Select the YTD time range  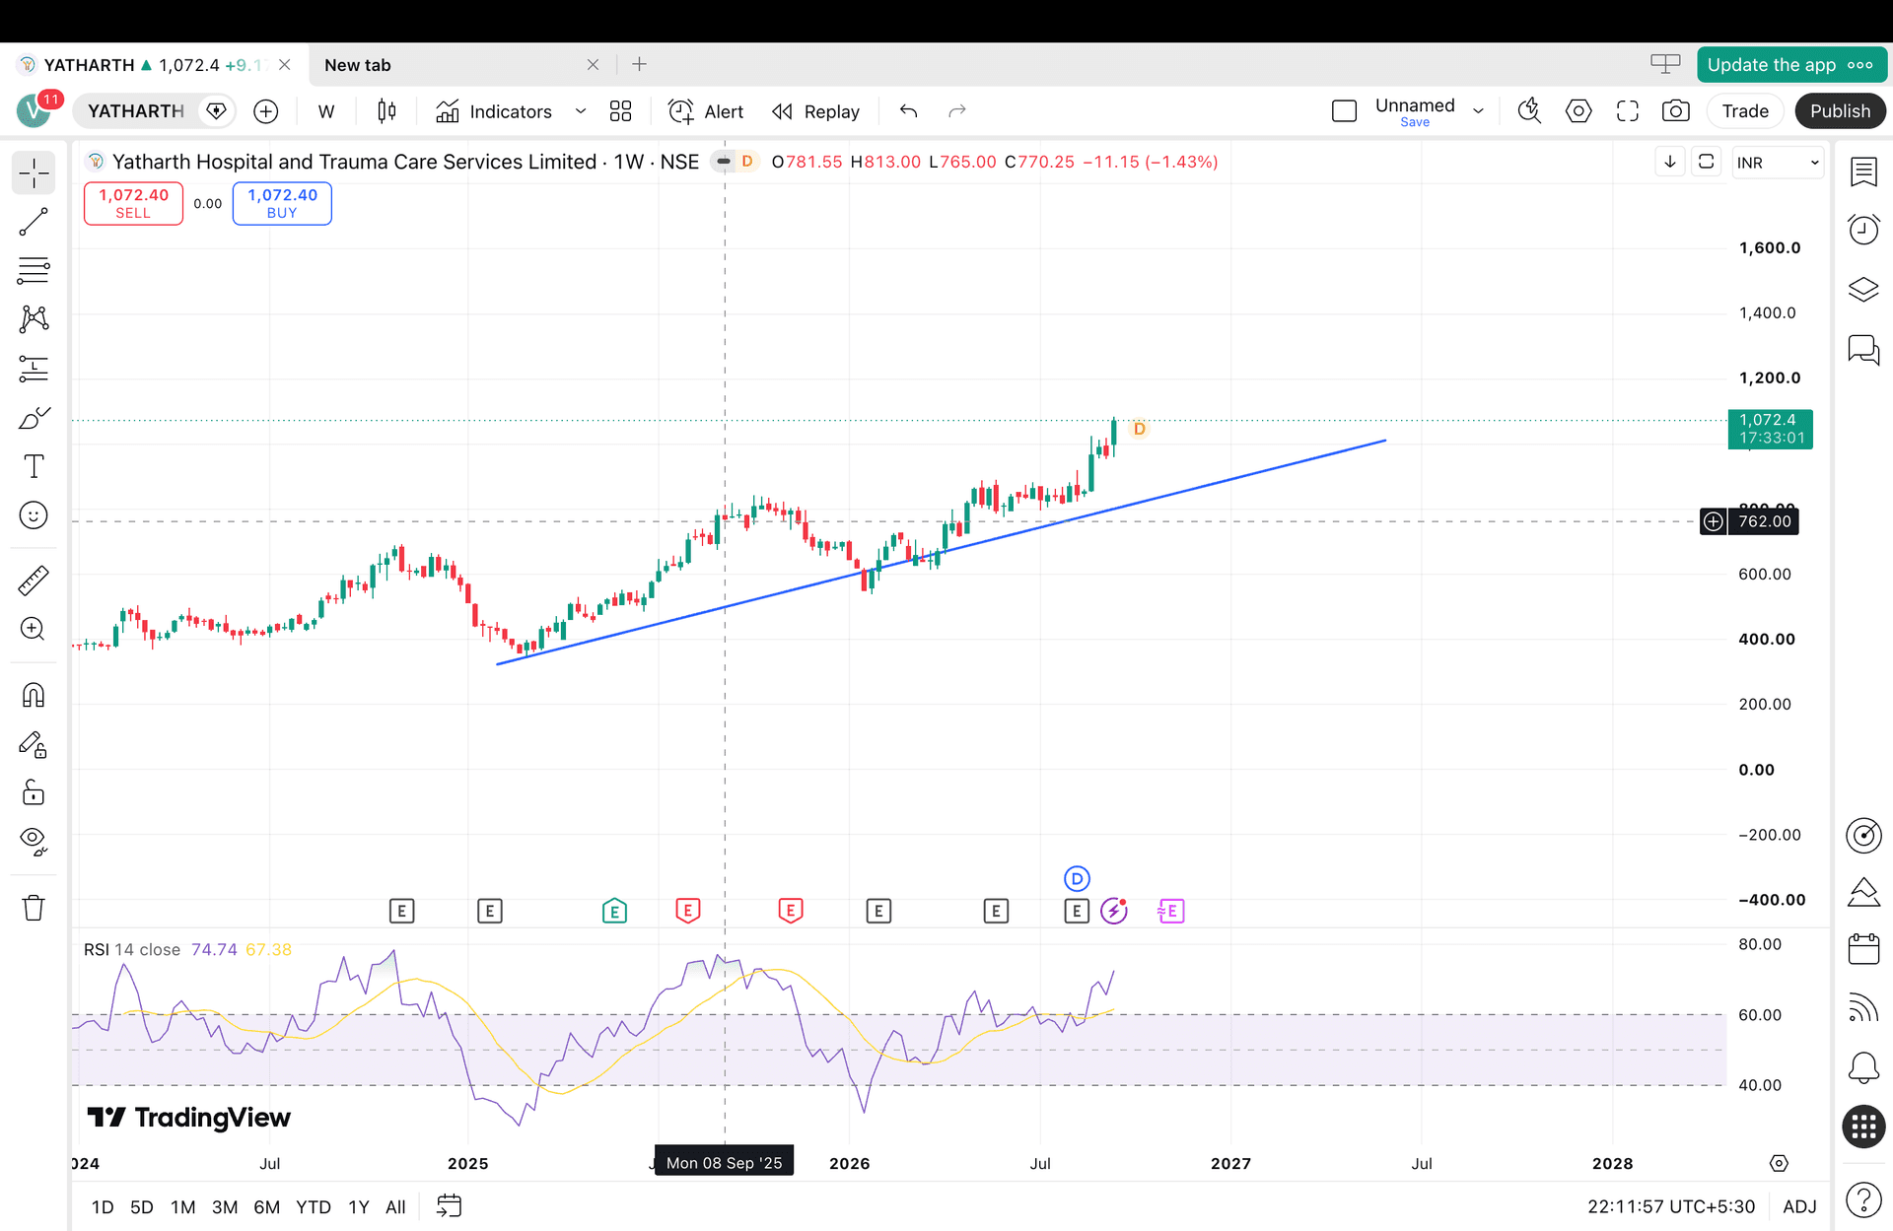(314, 1206)
